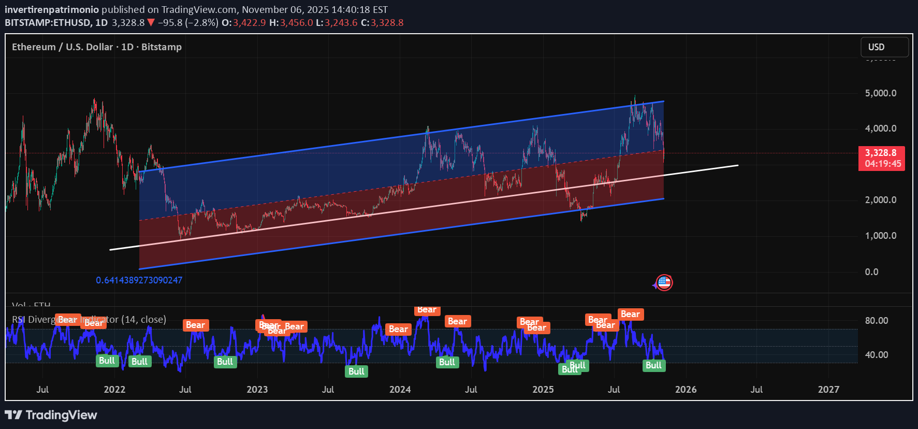Click the channel value text 0.6414389273090247
Viewport: 918px width, 429px height.
(139, 280)
